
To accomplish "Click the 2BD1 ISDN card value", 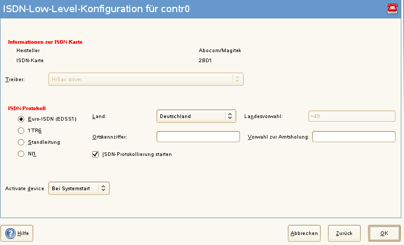I will click(205, 61).
